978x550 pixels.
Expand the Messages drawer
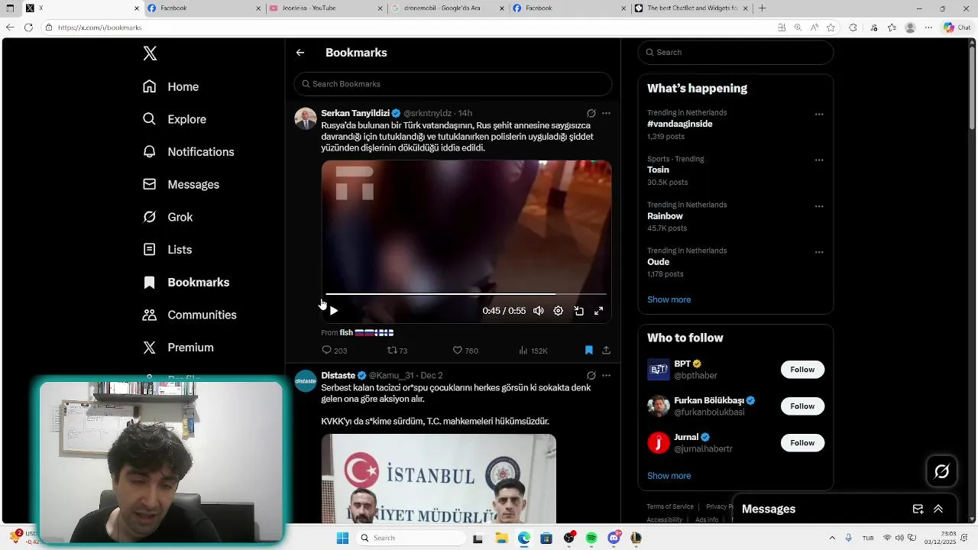click(938, 510)
